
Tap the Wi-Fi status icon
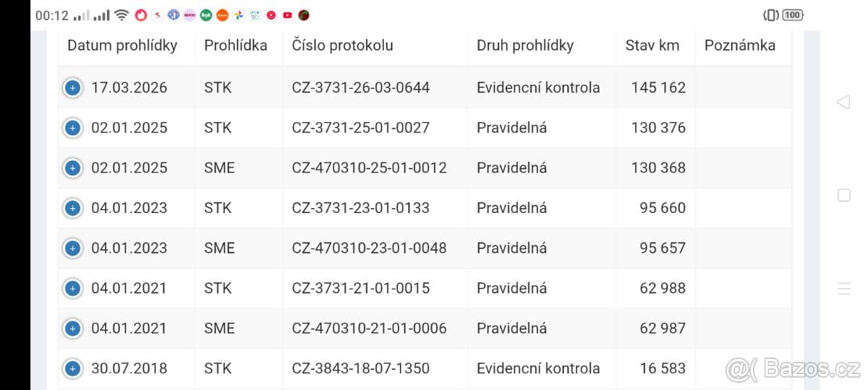(x=122, y=15)
